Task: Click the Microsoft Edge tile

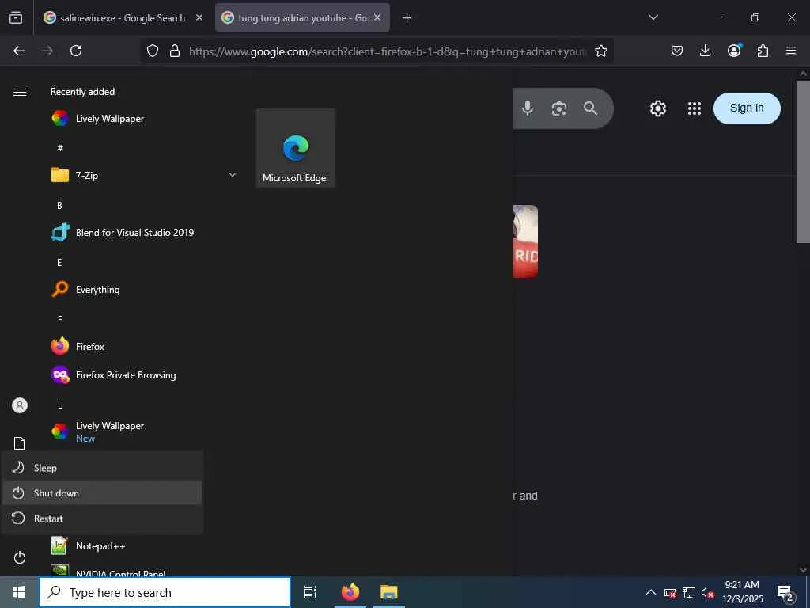Action: [296, 148]
